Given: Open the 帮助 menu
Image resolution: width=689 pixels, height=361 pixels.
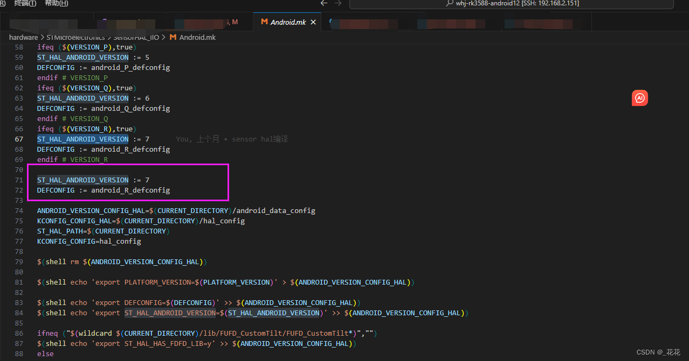Looking at the screenshot, I should coord(56,3).
